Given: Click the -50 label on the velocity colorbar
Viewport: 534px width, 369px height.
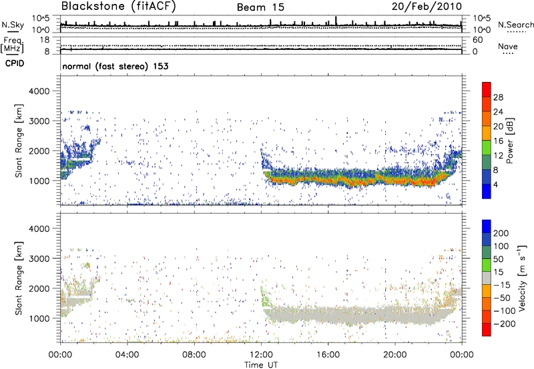Looking at the screenshot, I should (x=502, y=298).
